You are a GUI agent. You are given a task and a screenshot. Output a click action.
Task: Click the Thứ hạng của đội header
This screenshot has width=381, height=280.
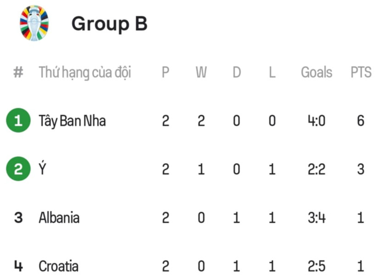(x=85, y=72)
